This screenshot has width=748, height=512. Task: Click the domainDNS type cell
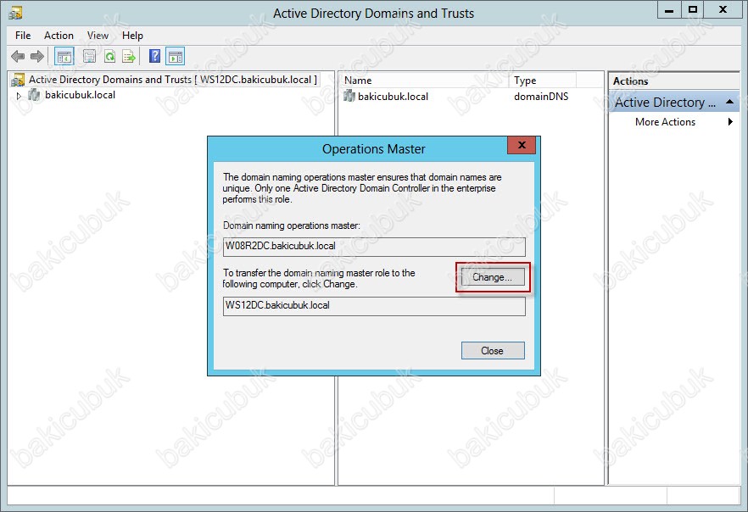point(541,97)
